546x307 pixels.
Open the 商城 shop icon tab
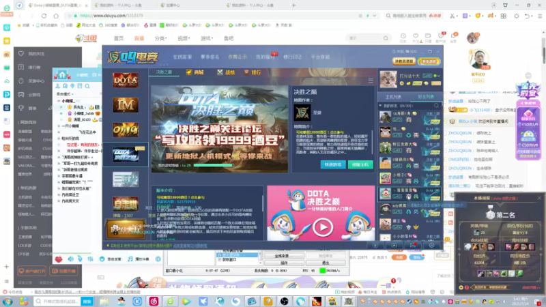click(195, 72)
